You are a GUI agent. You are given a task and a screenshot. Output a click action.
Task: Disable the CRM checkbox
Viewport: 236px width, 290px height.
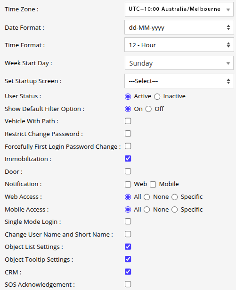(x=128, y=272)
